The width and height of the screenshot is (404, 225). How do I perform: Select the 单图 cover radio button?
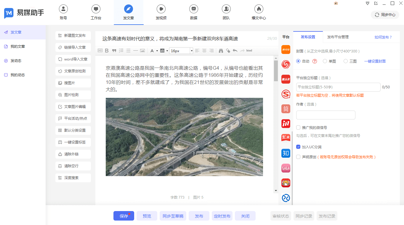(325, 61)
